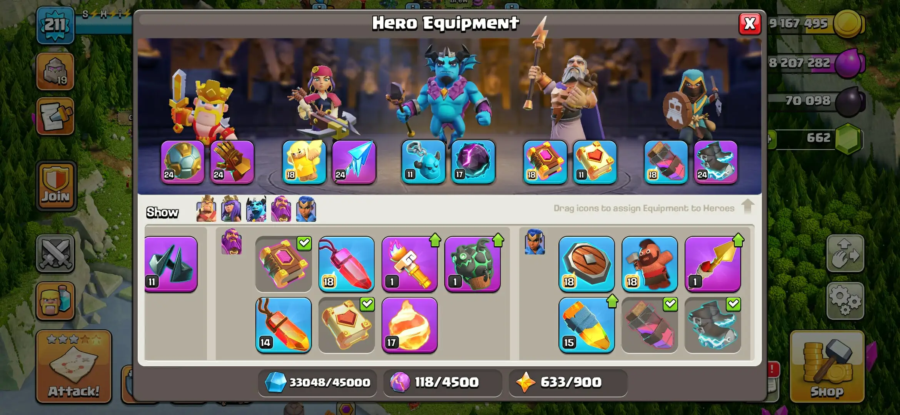Tap the Seeking Shield equipment level 18
The width and height of the screenshot is (900, 415).
pos(587,264)
